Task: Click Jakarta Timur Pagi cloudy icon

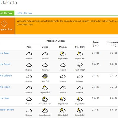Action: [29, 88]
